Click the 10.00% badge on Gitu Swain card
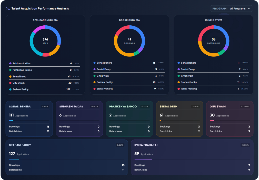The image size is (259, 180). pyautogui.click(x=245, y=106)
